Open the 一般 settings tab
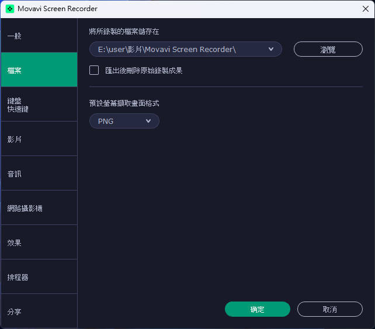 (x=39, y=36)
